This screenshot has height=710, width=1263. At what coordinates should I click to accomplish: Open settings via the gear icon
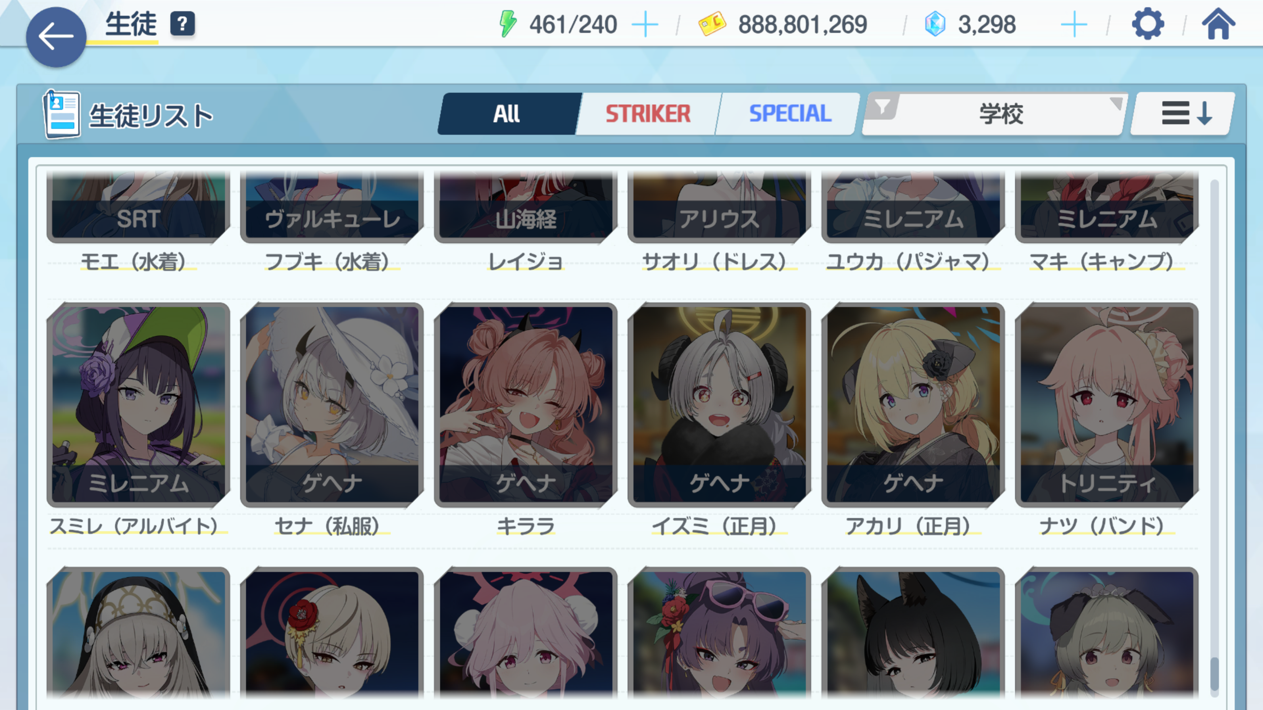pyautogui.click(x=1147, y=24)
